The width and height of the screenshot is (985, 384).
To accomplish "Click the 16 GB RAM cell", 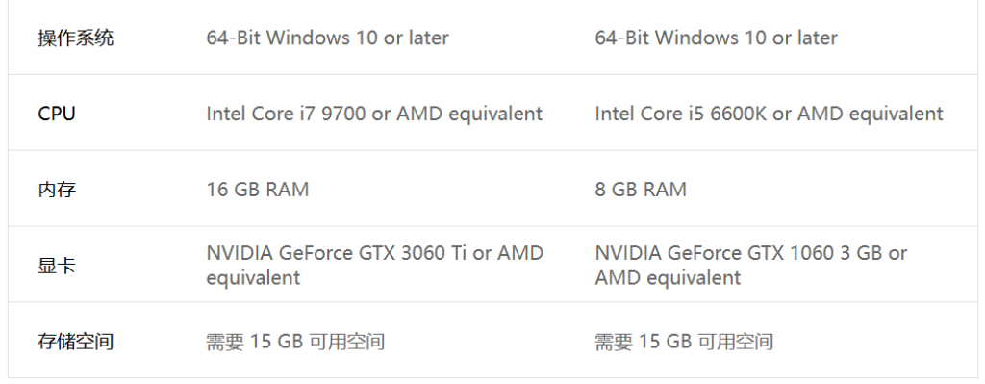I will pyautogui.click(x=258, y=190).
